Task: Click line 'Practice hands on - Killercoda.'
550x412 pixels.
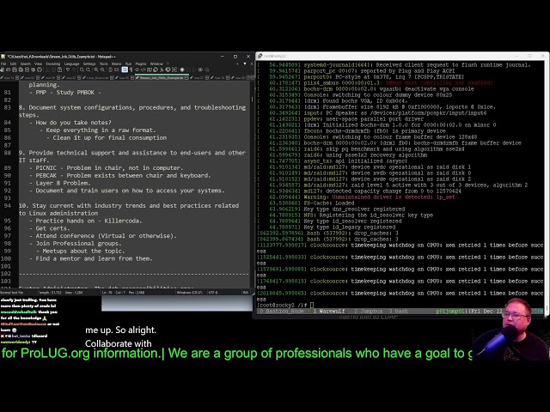Action: (86, 221)
